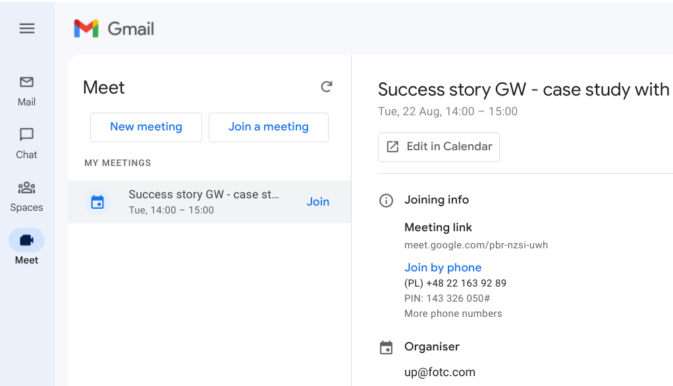673x386 pixels.
Task: Click the Joining info icon
Action: (386, 200)
